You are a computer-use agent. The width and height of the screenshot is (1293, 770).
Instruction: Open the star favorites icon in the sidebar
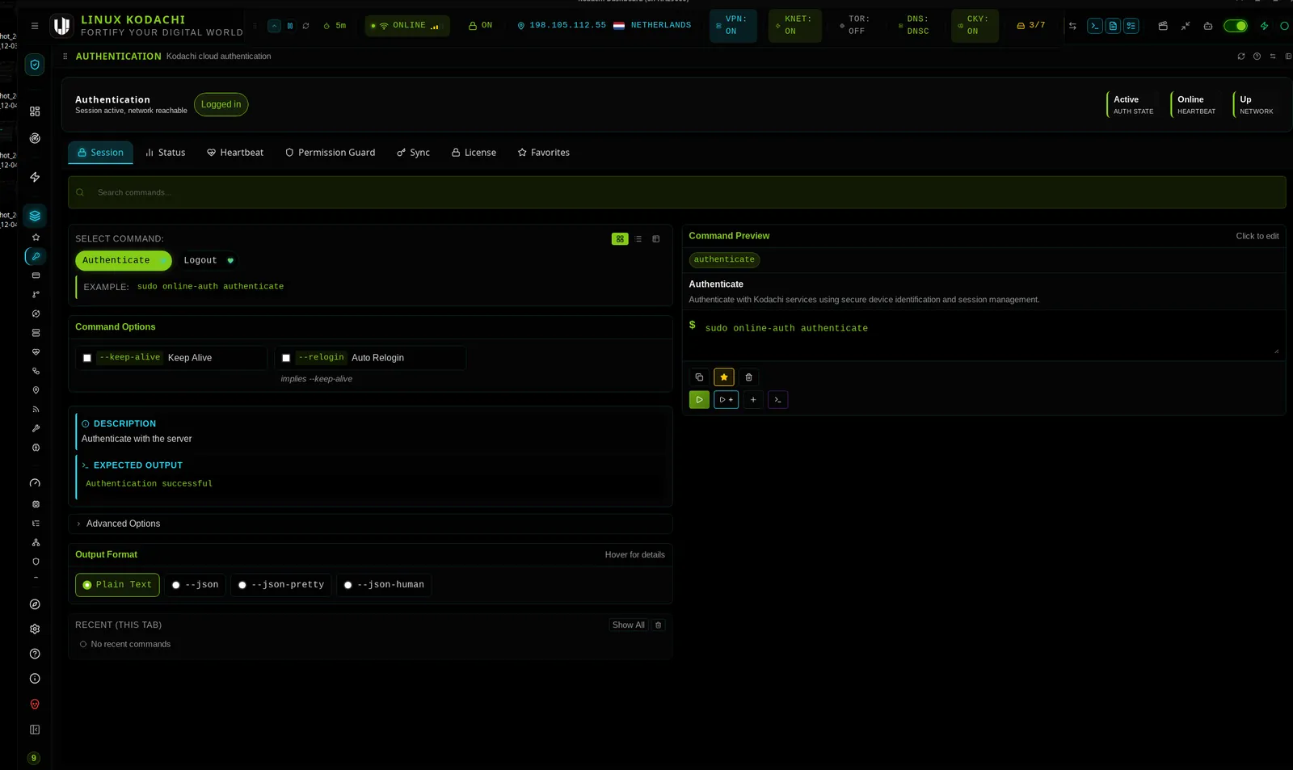(x=36, y=238)
